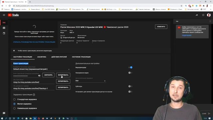Image resolution: width=213 pixels, height=120 pixels.
Task: Click the Дополнительные настройки heading
Action: point(87,64)
